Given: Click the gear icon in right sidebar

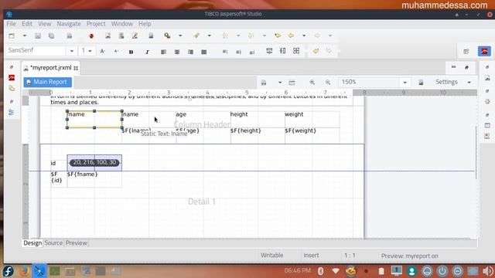Looking at the screenshot, I should [487, 101].
